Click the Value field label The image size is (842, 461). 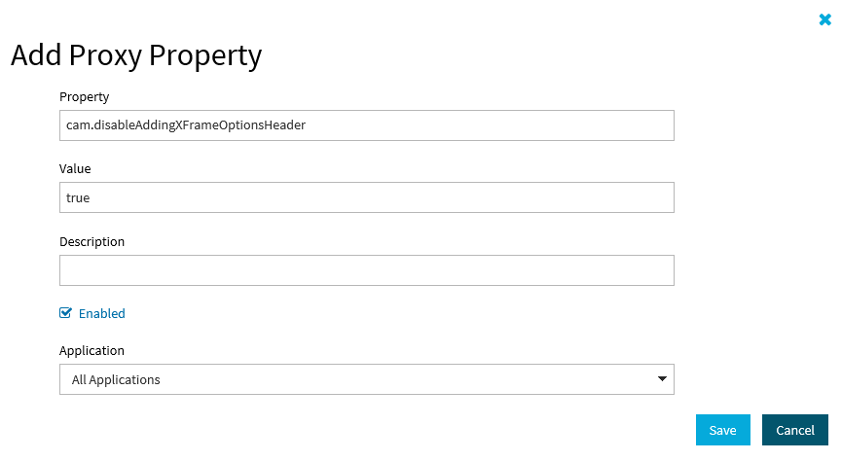pyautogui.click(x=75, y=168)
